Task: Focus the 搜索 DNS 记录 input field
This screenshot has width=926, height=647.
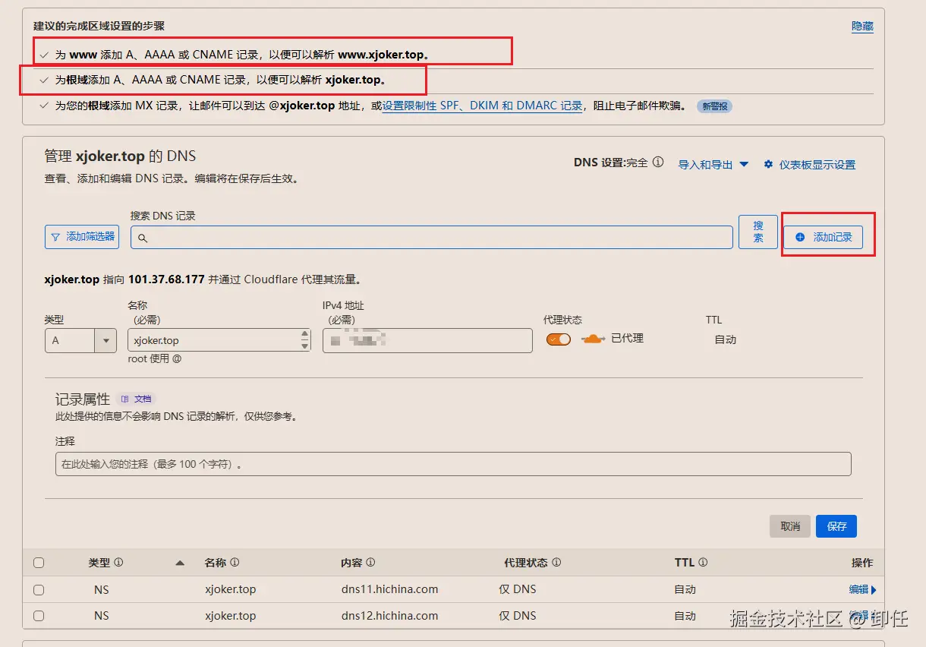Action: [x=431, y=237]
